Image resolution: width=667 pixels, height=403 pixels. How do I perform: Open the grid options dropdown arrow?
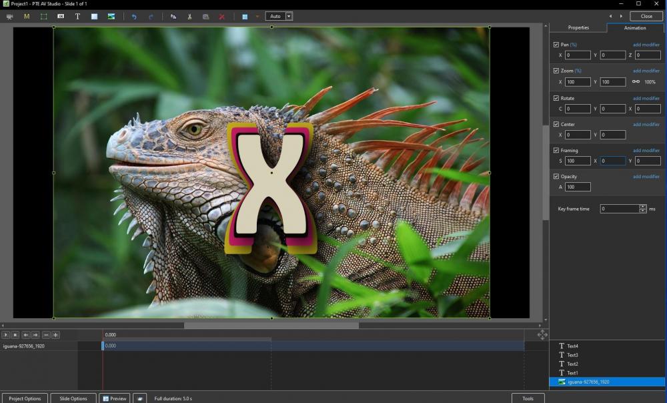(x=257, y=16)
